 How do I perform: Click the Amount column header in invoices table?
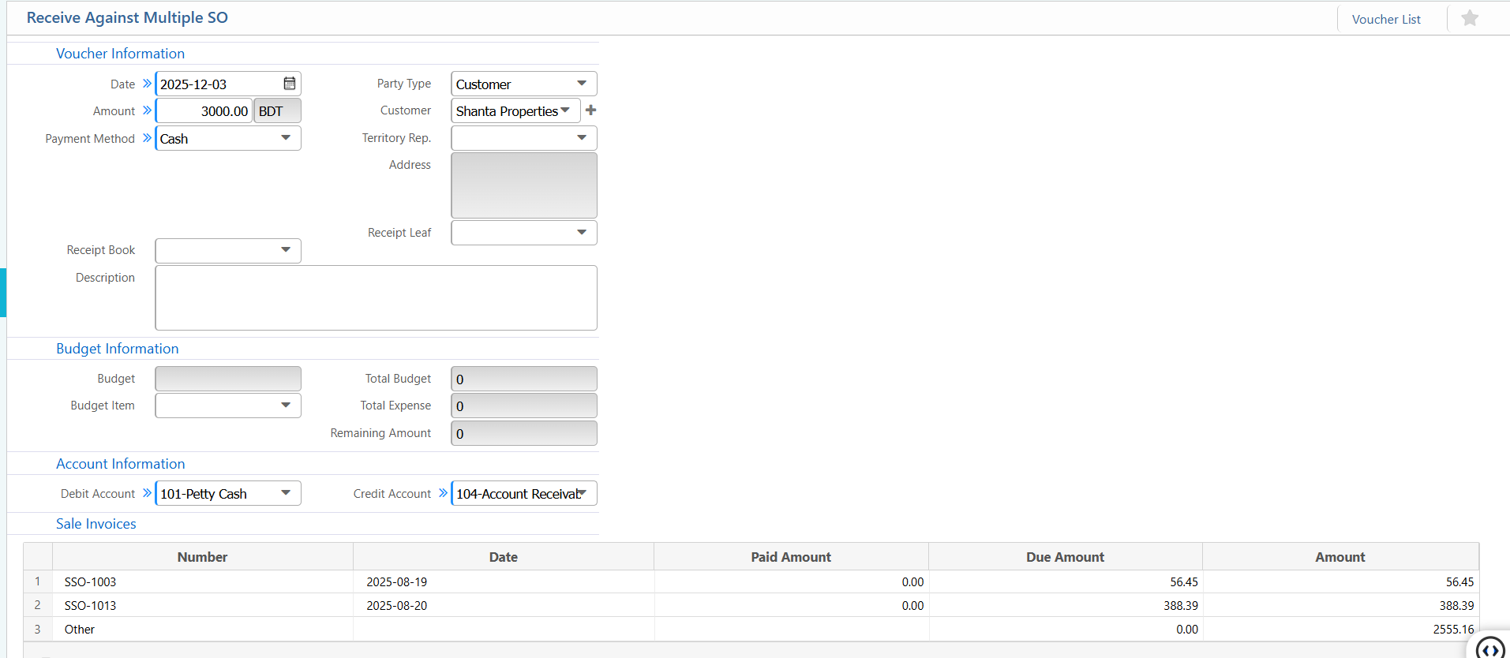[x=1340, y=557]
